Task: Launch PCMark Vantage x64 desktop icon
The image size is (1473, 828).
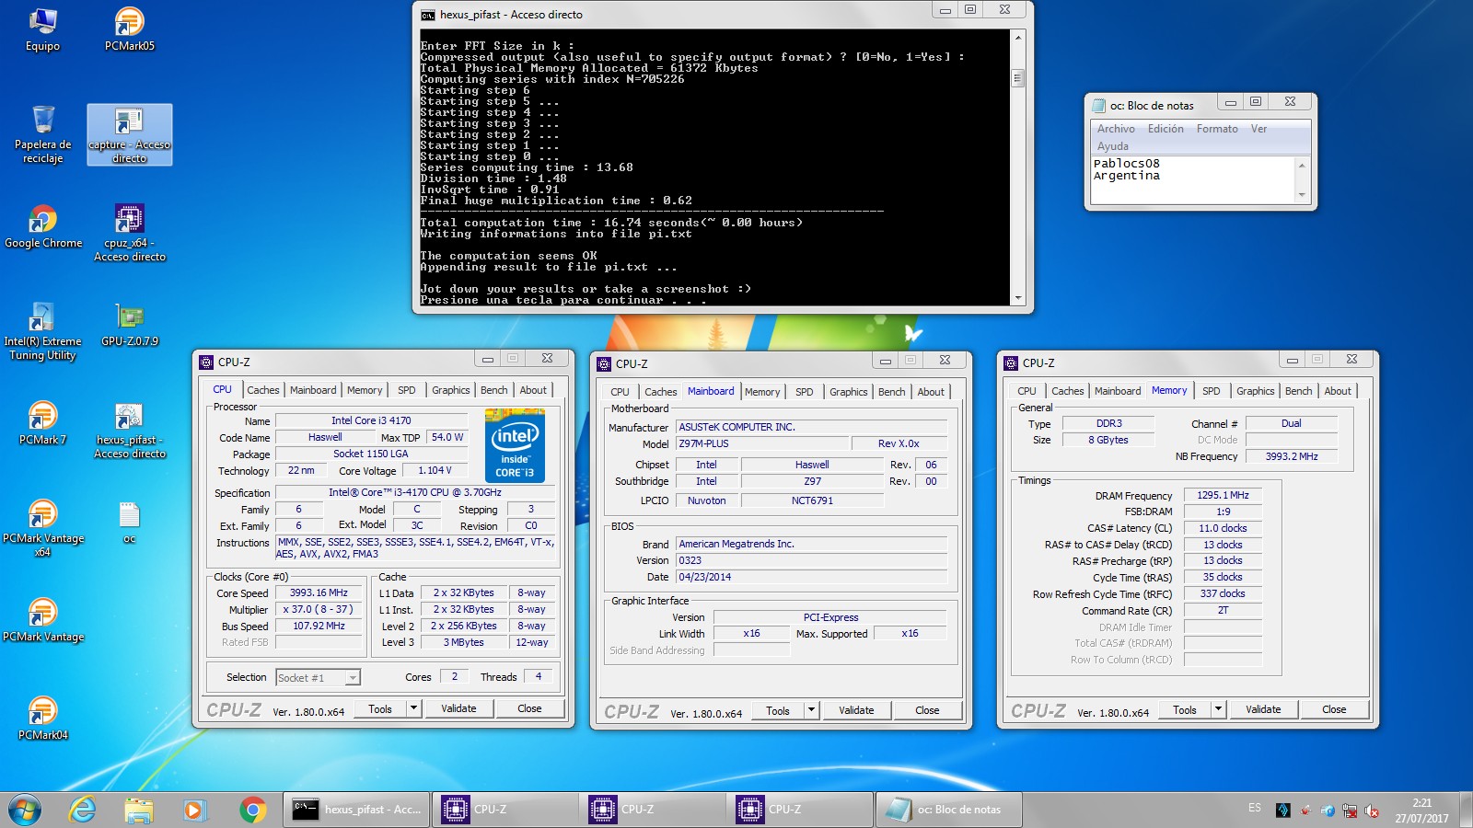Action: [x=42, y=529]
